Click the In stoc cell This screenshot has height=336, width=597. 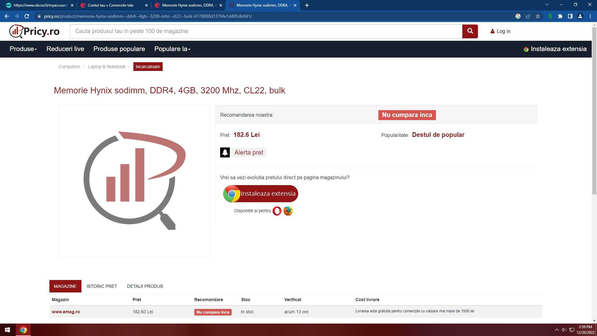click(247, 312)
